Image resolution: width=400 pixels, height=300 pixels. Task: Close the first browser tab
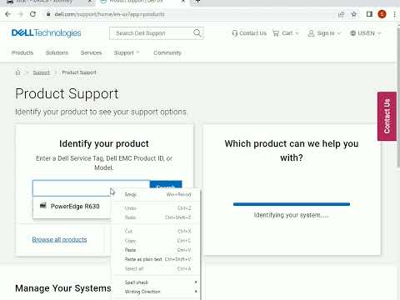[x=90, y=2]
